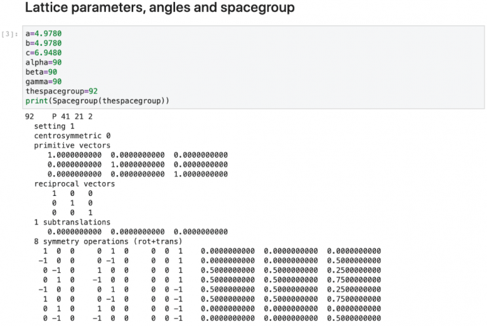Place cursor on the c=6.9480 line
This screenshot has height=326, width=487.
click(44, 53)
